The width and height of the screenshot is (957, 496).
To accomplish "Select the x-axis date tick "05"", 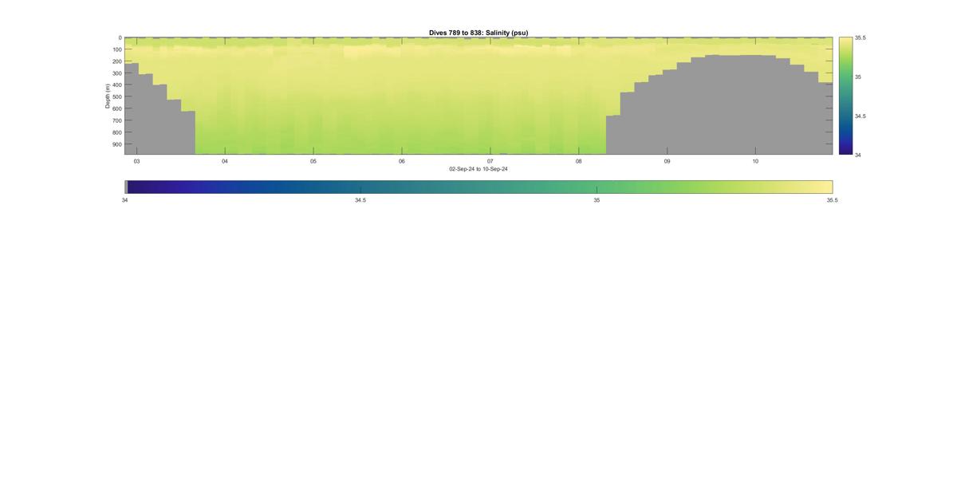I will [313, 161].
